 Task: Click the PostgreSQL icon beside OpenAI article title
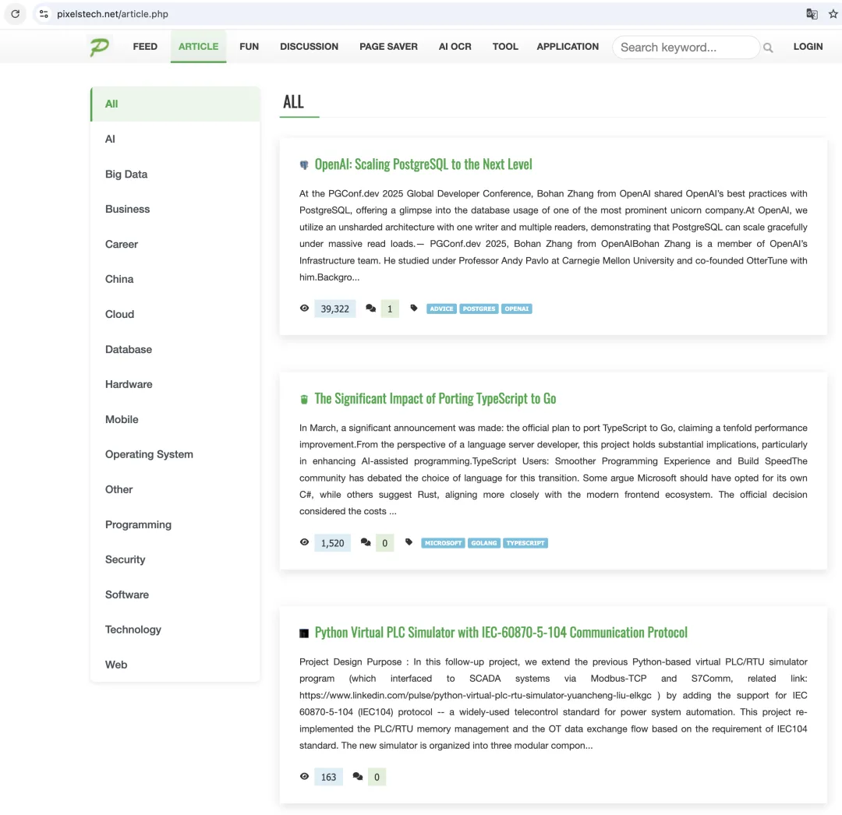(x=304, y=164)
